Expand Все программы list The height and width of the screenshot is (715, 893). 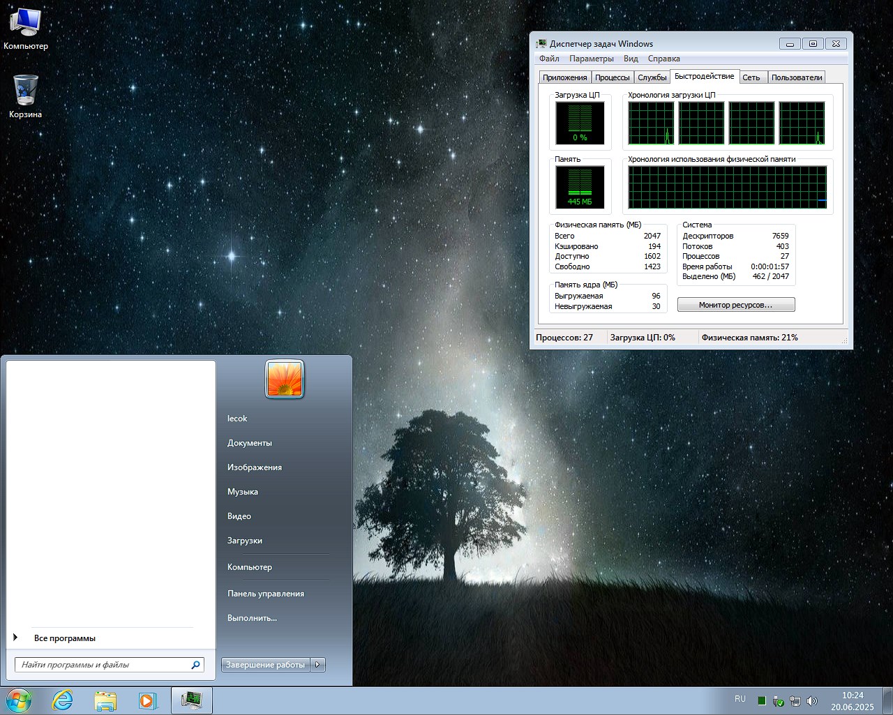point(64,638)
